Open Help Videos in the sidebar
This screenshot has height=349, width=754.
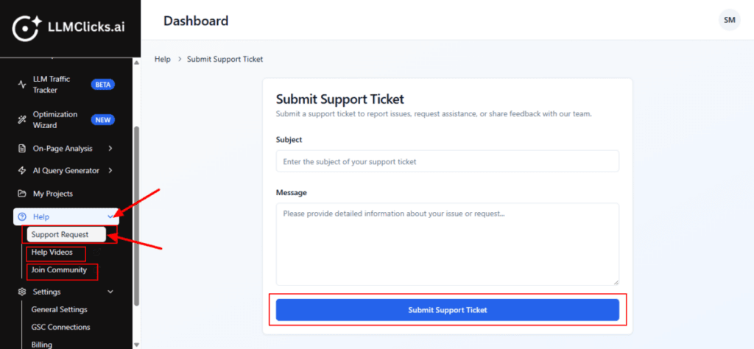coord(52,253)
